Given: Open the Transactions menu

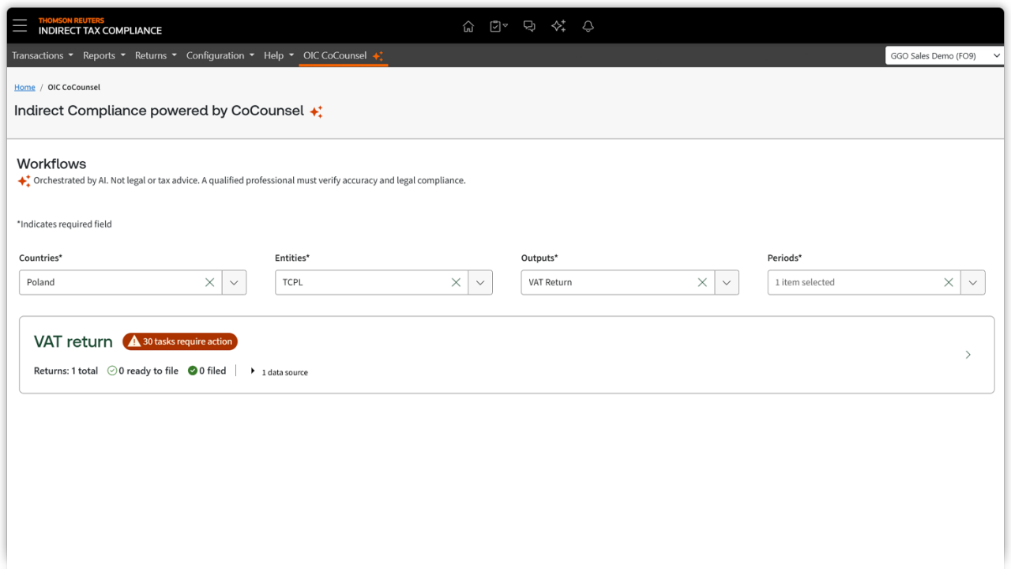Looking at the screenshot, I should click(x=43, y=55).
